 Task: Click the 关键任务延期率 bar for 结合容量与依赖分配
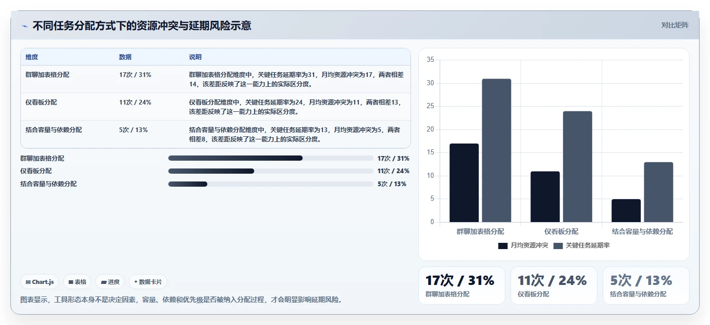(658, 192)
